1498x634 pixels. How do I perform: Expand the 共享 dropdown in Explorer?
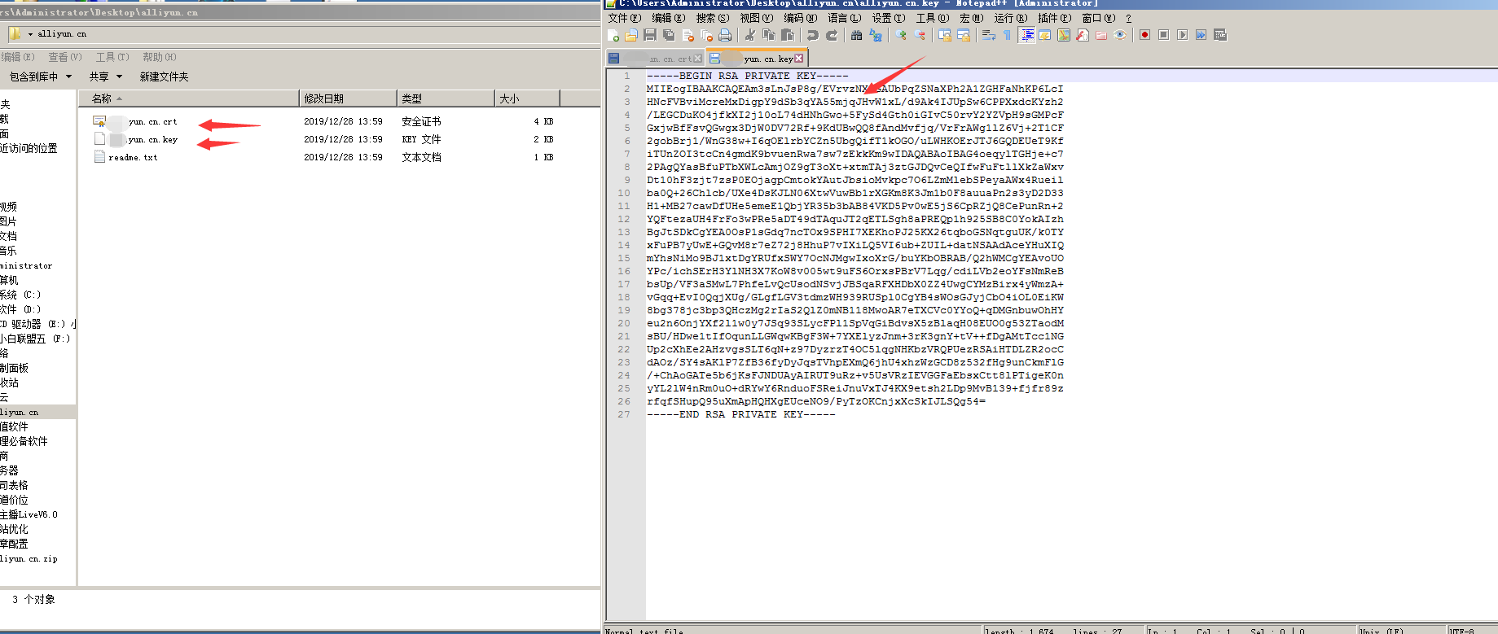pyautogui.click(x=119, y=77)
